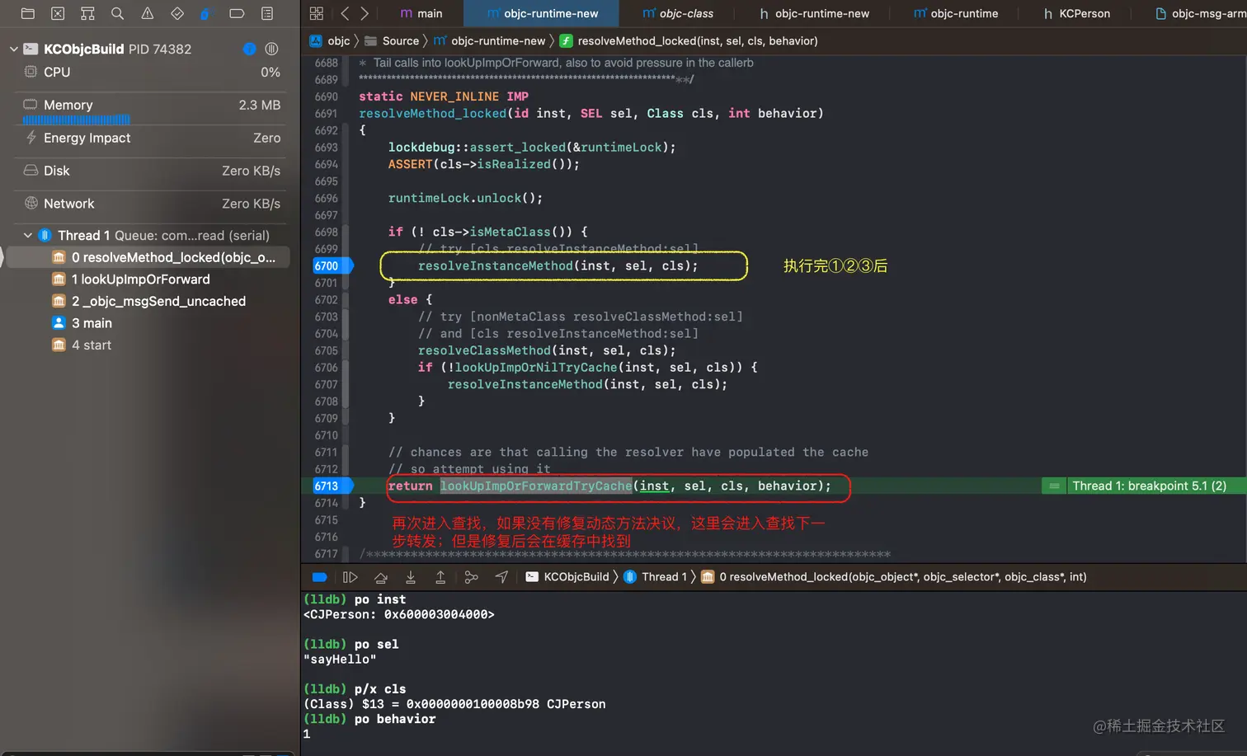Open resolveMethod_locked symbol jump bar menu

click(x=689, y=40)
